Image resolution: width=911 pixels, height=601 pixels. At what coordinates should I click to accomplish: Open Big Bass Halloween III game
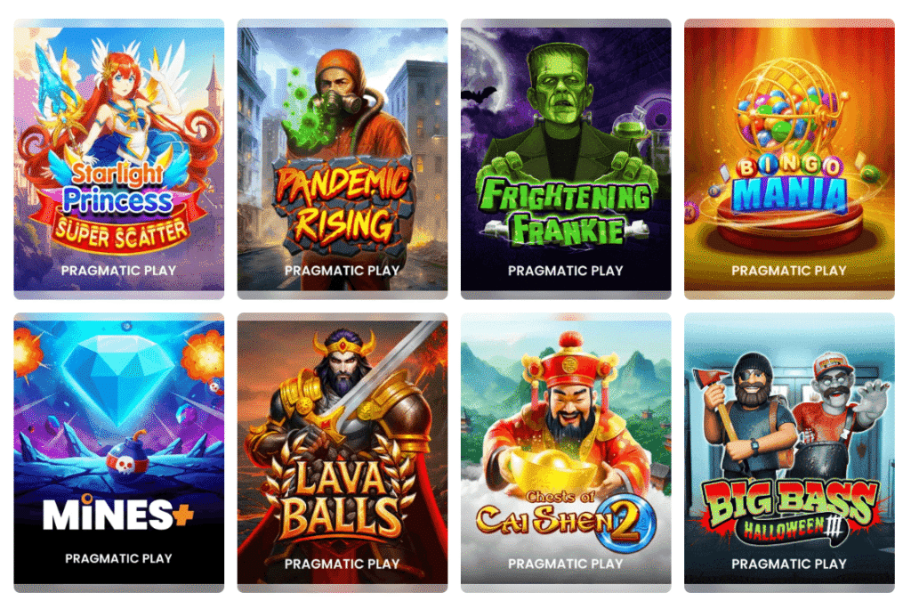[x=790, y=453]
